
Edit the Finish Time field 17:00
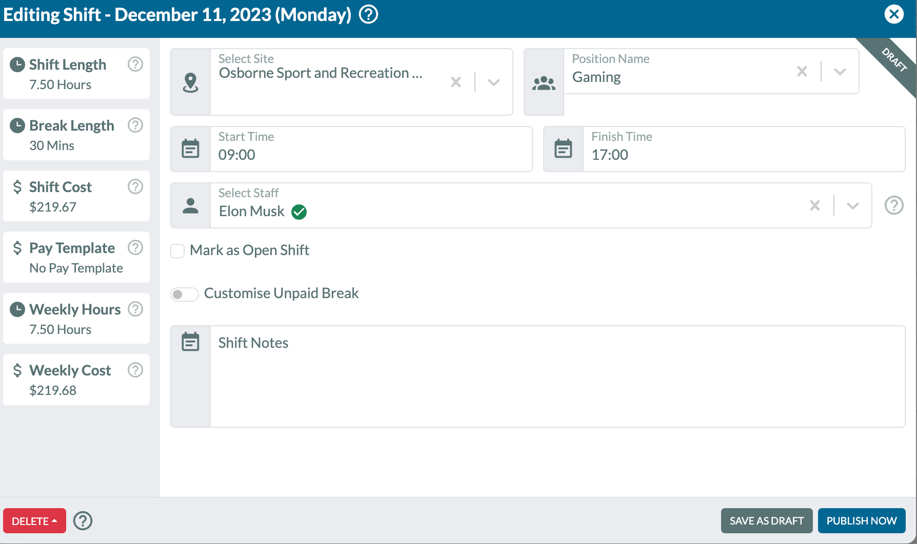tap(744, 149)
